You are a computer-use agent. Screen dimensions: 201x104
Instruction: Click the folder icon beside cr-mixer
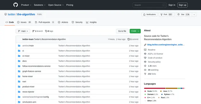[19, 56]
